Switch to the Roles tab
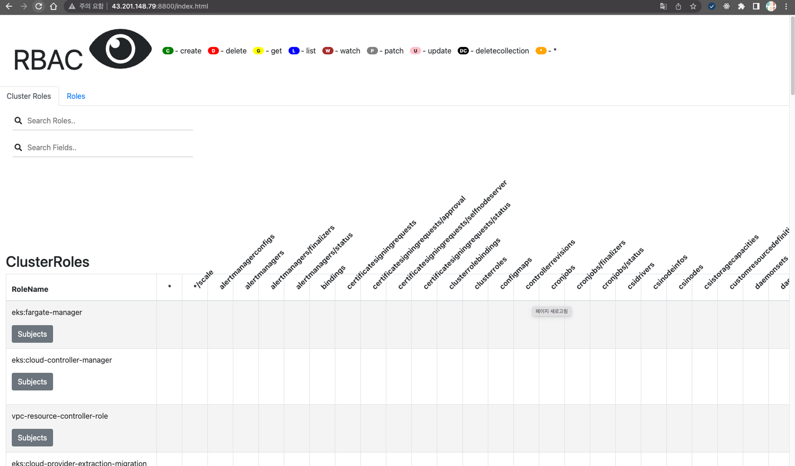Screen dimensions: 795x466 pyautogui.click(x=76, y=96)
